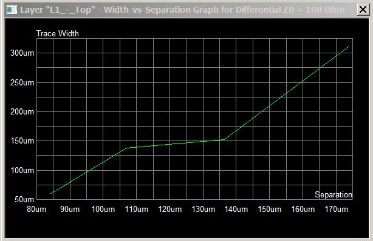The image size is (373, 241).
Task: Click the 150um trace width axis label
Action: (22, 141)
